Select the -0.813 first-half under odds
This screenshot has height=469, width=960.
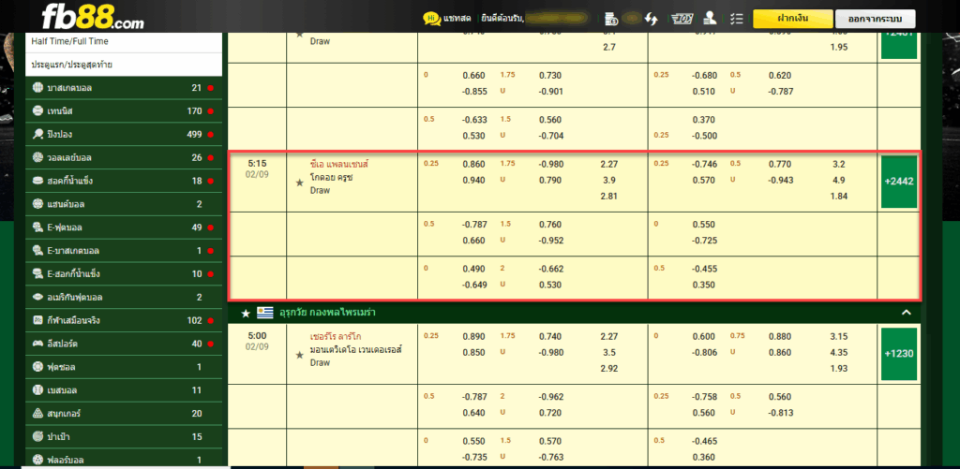(780, 413)
